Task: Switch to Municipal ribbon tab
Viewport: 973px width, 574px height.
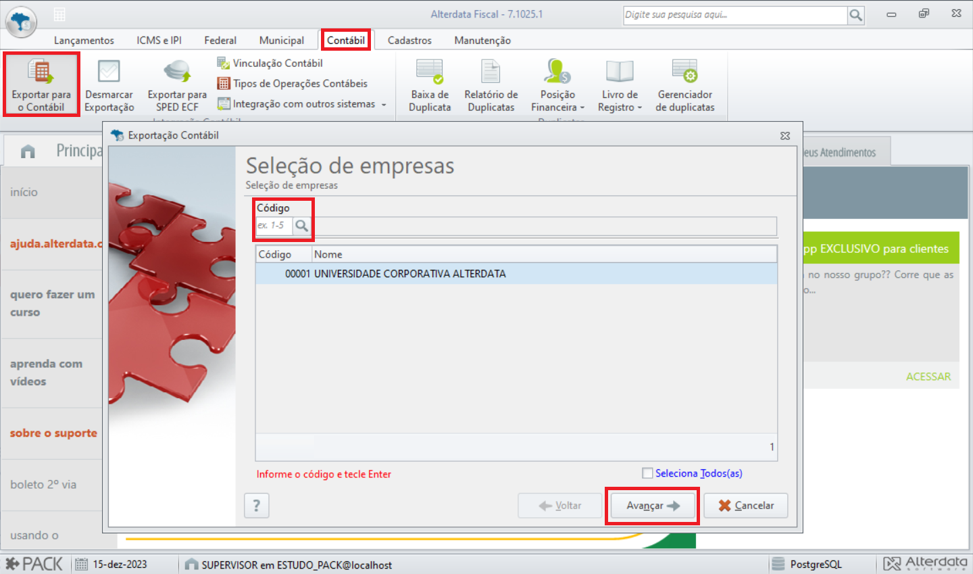Action: pos(282,41)
